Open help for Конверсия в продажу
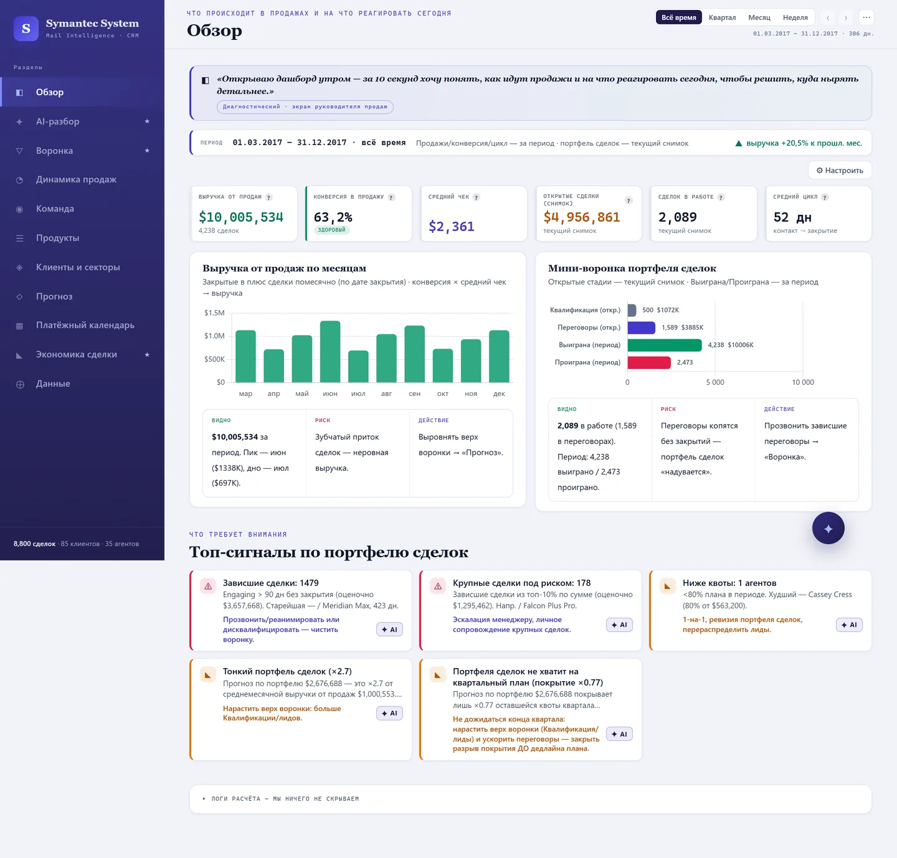This screenshot has width=897, height=858. coord(391,197)
